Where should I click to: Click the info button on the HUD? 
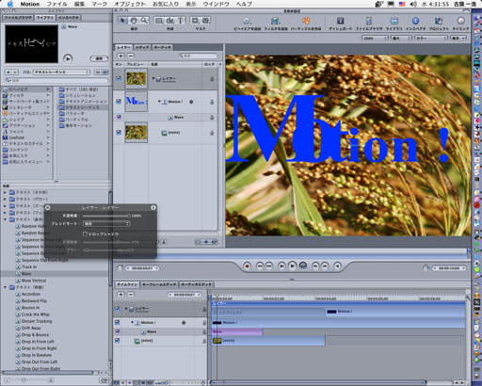click(x=153, y=207)
